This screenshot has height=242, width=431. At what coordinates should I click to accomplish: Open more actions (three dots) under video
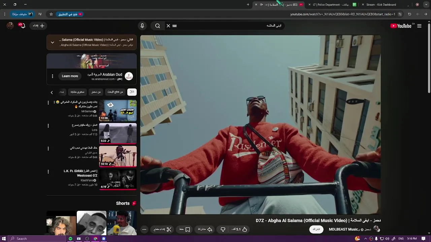point(144,229)
